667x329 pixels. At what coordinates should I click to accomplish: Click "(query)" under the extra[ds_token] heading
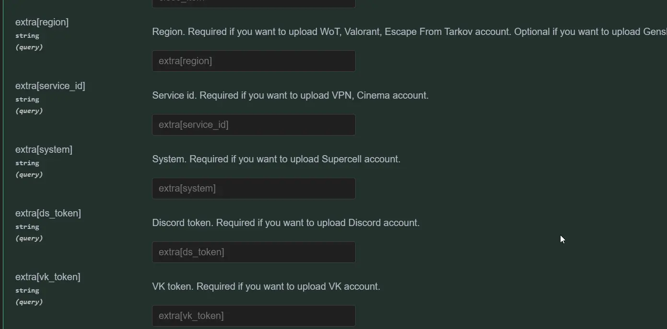click(x=29, y=238)
